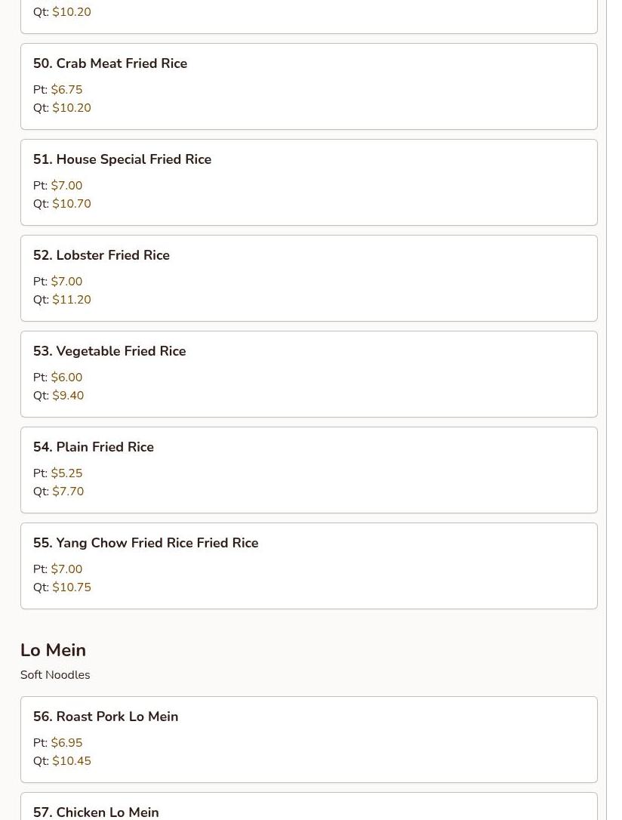Pick House Special Fried Rice quart $10.70
622x820 pixels.
[72, 204]
